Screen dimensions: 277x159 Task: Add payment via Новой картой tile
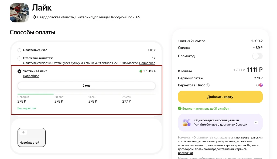[32, 137]
